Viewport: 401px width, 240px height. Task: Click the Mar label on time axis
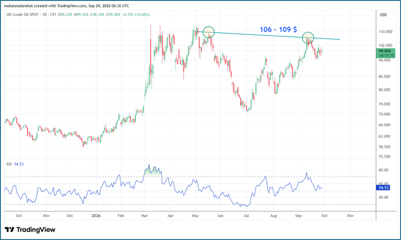click(x=144, y=216)
